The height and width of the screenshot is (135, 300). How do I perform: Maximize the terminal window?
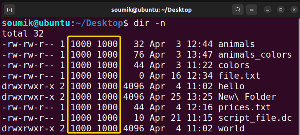[281, 10]
